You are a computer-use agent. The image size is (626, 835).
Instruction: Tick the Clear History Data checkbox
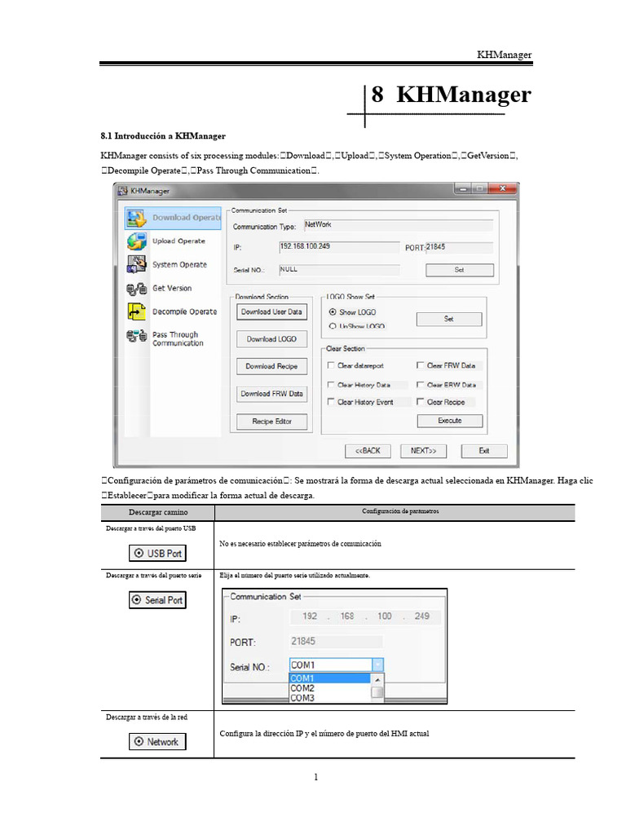(331, 385)
